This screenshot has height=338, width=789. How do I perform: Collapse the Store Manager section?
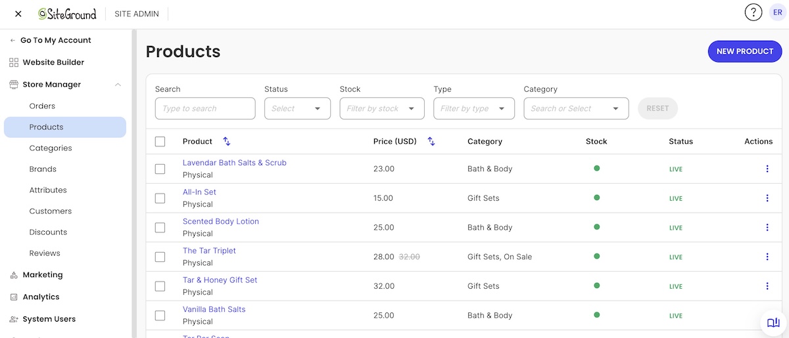pos(118,85)
